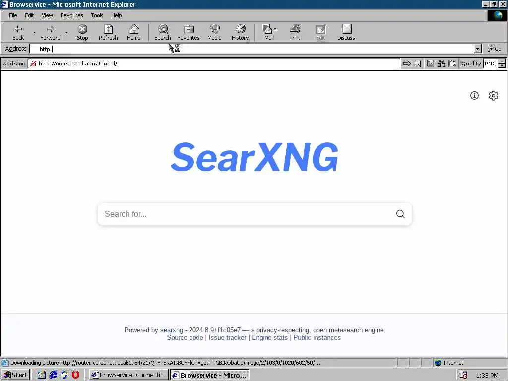Open the Forward history dropdown arrow

[x=66, y=32]
